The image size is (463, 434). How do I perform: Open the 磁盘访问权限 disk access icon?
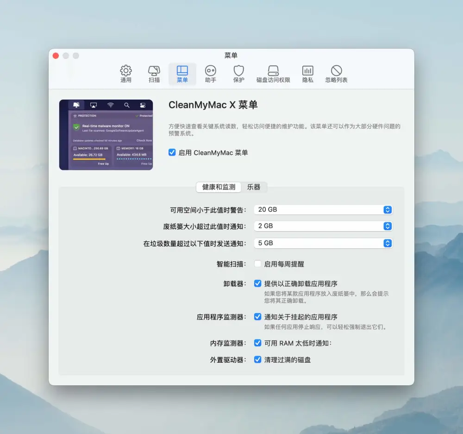click(273, 71)
